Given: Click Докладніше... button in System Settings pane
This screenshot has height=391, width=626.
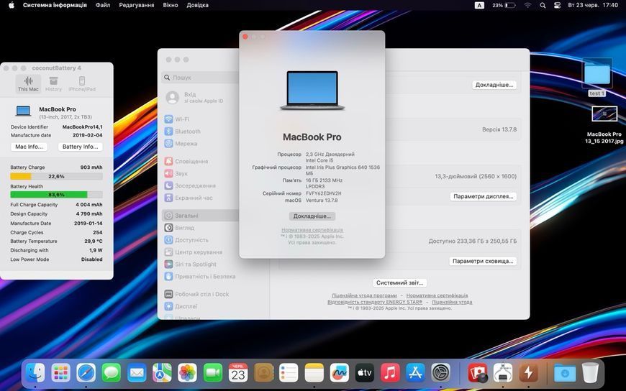Looking at the screenshot, I should coord(494,85).
